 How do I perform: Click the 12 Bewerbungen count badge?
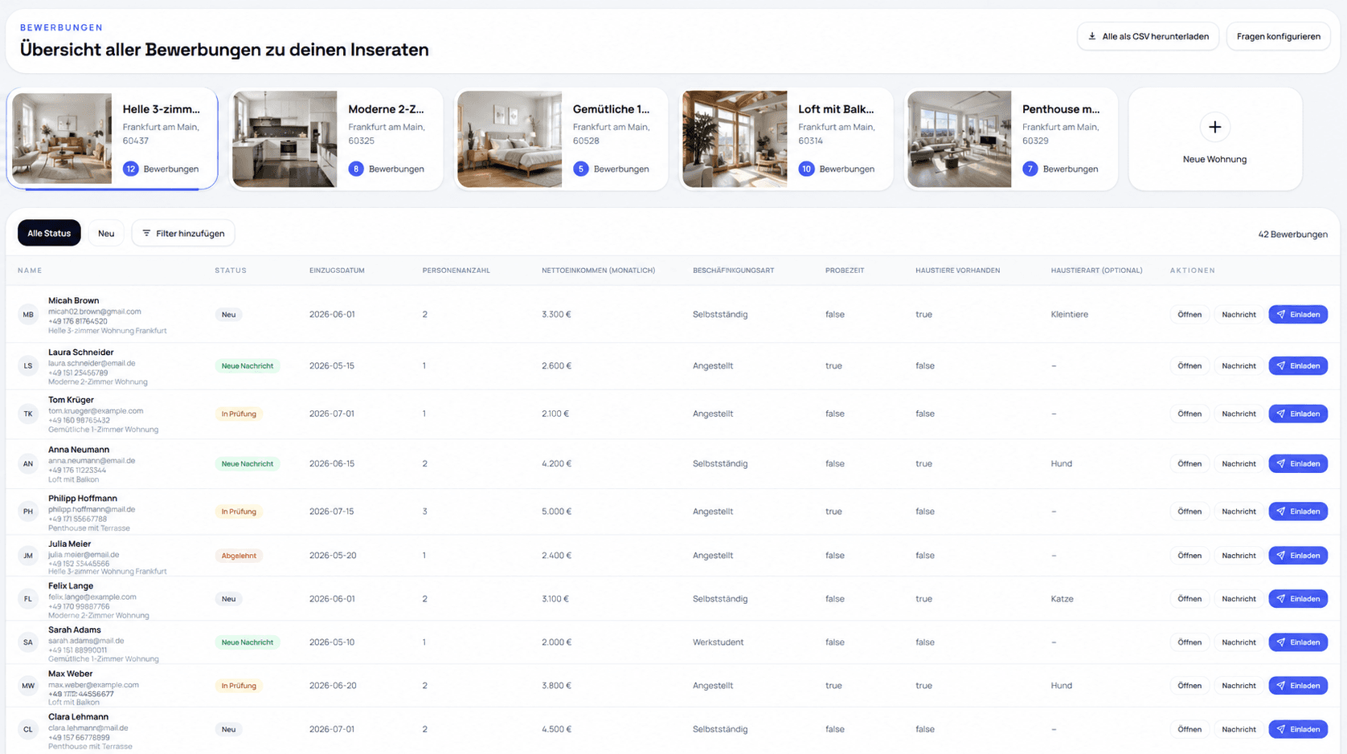130,169
